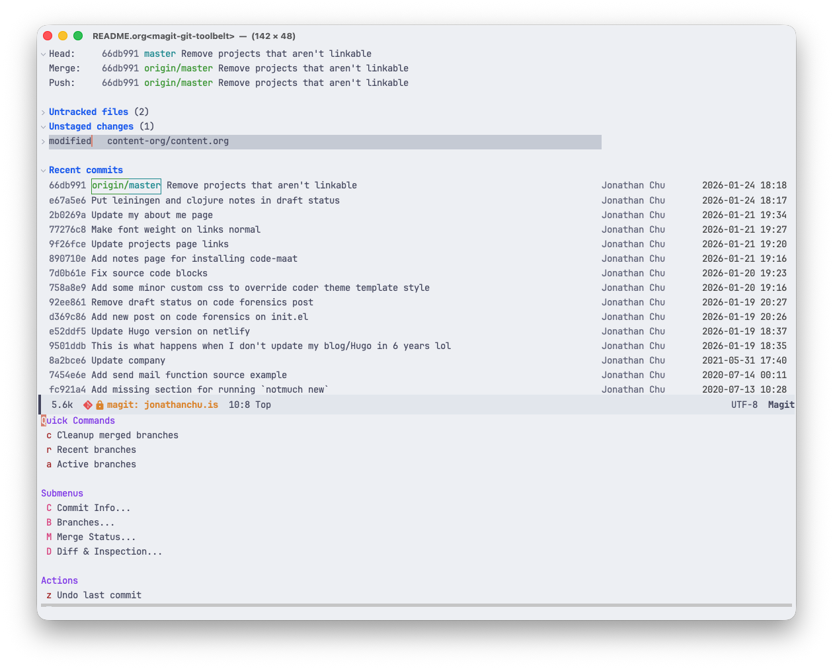Screen dimensions: 833x669
Task: Click the UTF-8 encoding indicator in modeline
Action: pos(744,405)
